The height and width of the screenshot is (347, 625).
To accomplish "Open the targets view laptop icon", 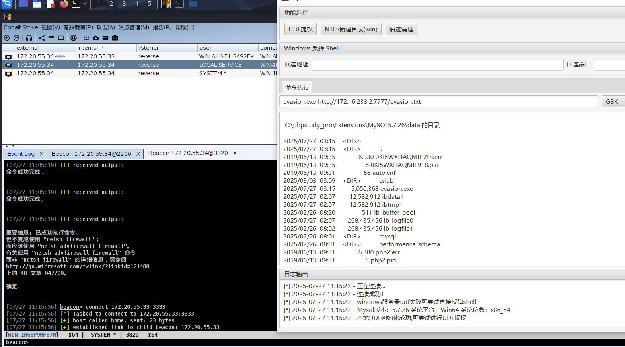I will [x=61, y=38].
